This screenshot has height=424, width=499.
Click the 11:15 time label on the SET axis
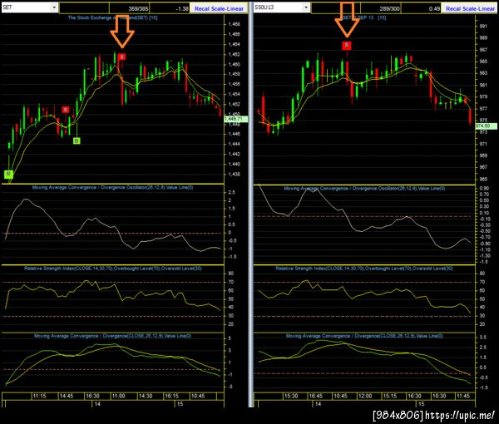[39, 396]
